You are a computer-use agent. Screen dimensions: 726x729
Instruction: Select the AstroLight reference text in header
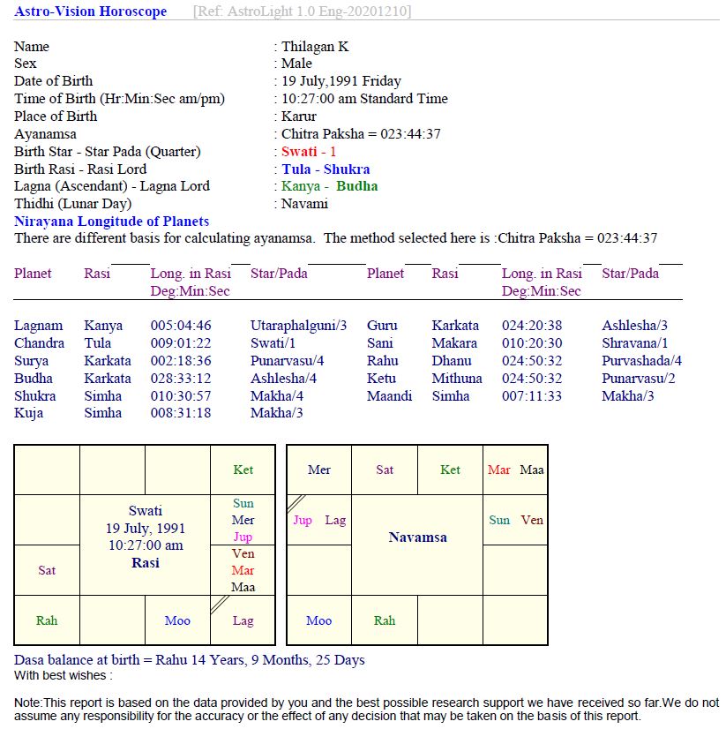[302, 11]
